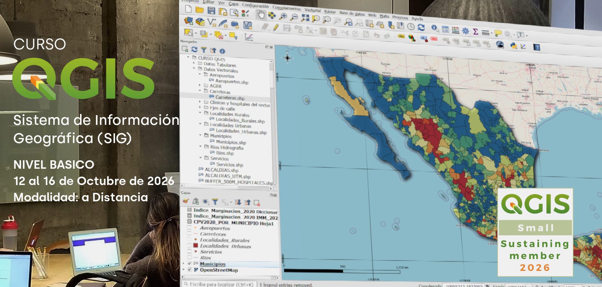Refresh the map canvas with blue arrows icon

[421, 27]
